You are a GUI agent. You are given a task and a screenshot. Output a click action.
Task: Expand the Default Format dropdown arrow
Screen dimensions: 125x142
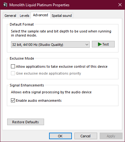[87, 45]
